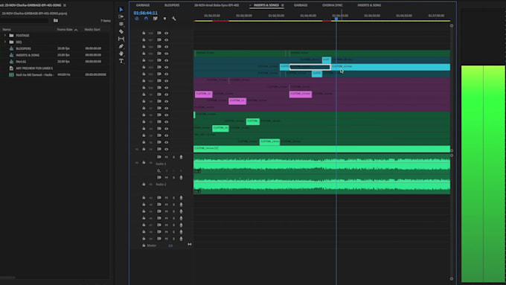Click sync lock icon on V1 track
The image size is (506, 285).
pos(158,149)
